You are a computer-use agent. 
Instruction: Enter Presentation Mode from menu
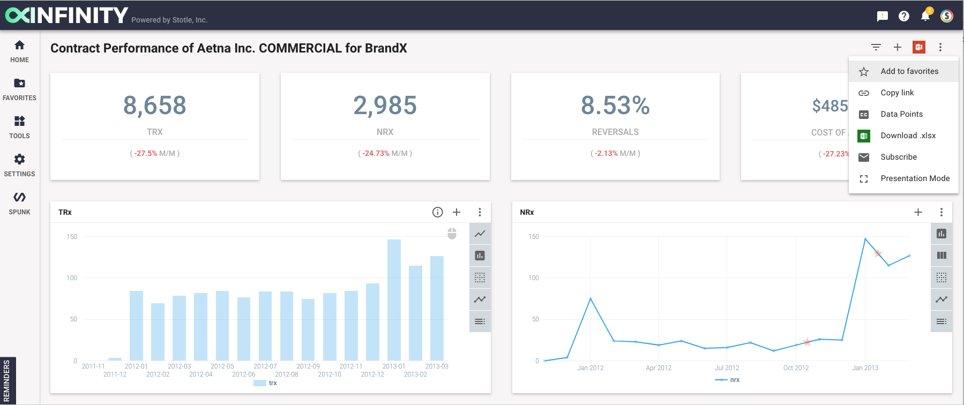(x=903, y=178)
